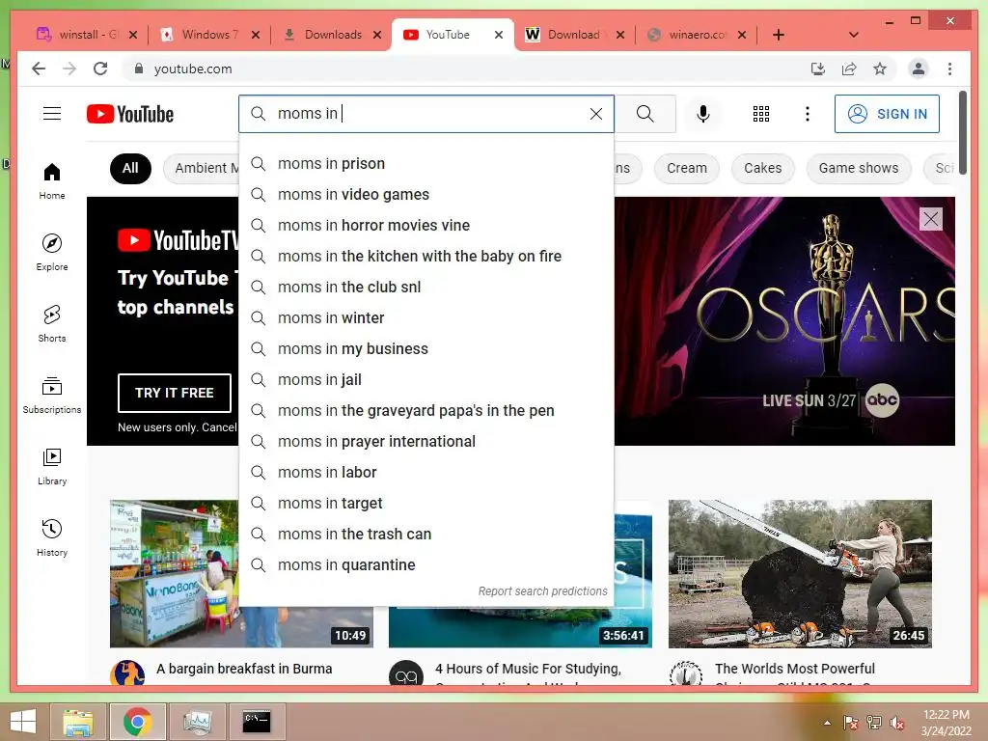Image resolution: width=988 pixels, height=741 pixels.
Task: Expand the tab search chevron
Action: click(x=853, y=35)
